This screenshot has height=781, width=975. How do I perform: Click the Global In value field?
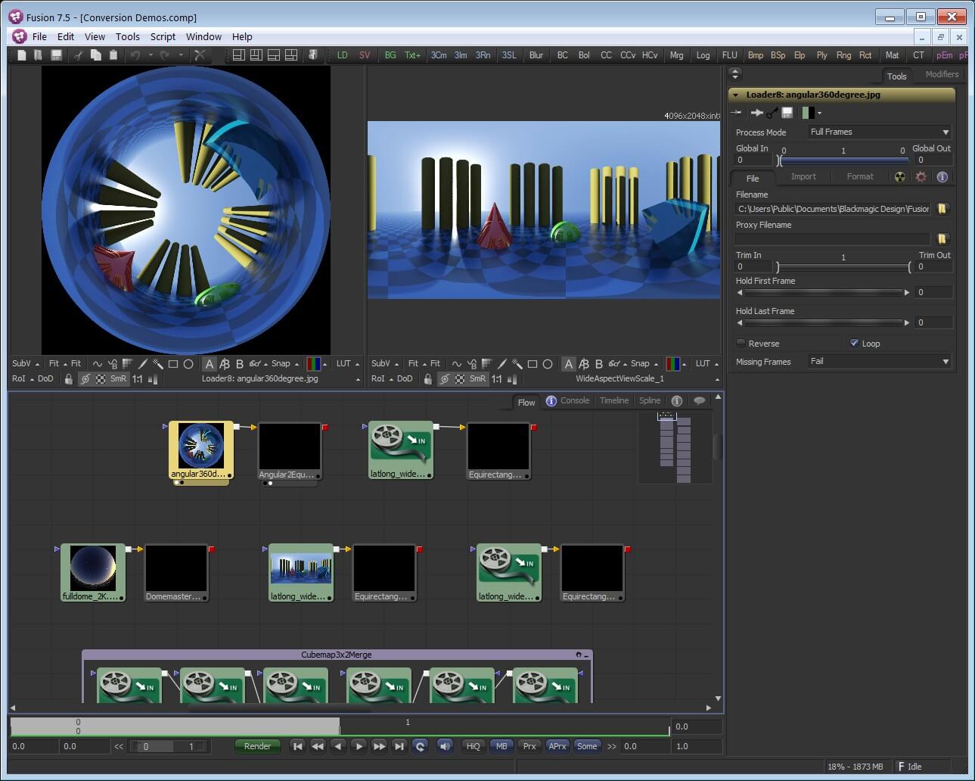click(x=753, y=160)
